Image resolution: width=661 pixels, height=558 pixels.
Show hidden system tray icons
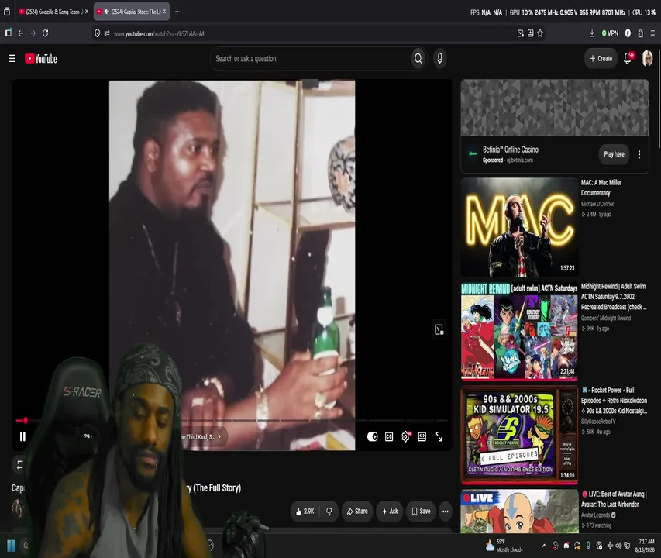pyautogui.click(x=544, y=546)
